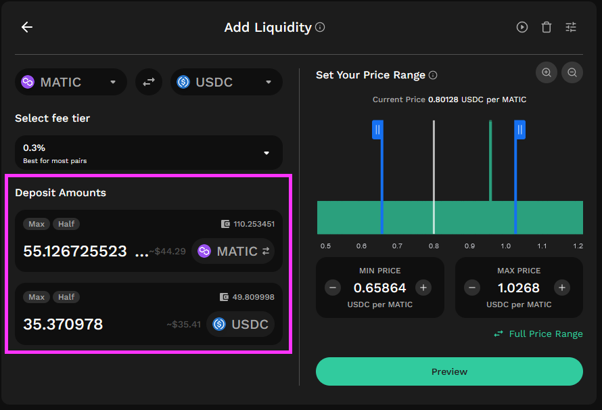Click the current price 0.80128 value
Viewport: 602px width, 410px height.
[443, 99]
